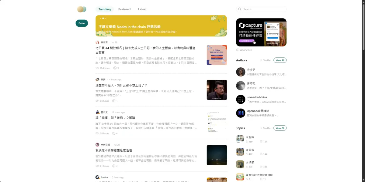Viewport: 365px width, 182px height.
Task: Click the author avatar of Sunline
Action: point(97,177)
